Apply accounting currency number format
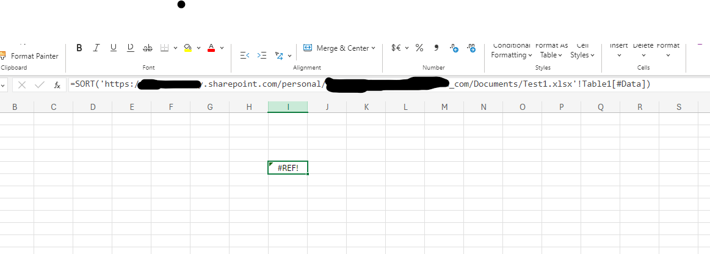This screenshot has width=710, height=254. [x=396, y=48]
